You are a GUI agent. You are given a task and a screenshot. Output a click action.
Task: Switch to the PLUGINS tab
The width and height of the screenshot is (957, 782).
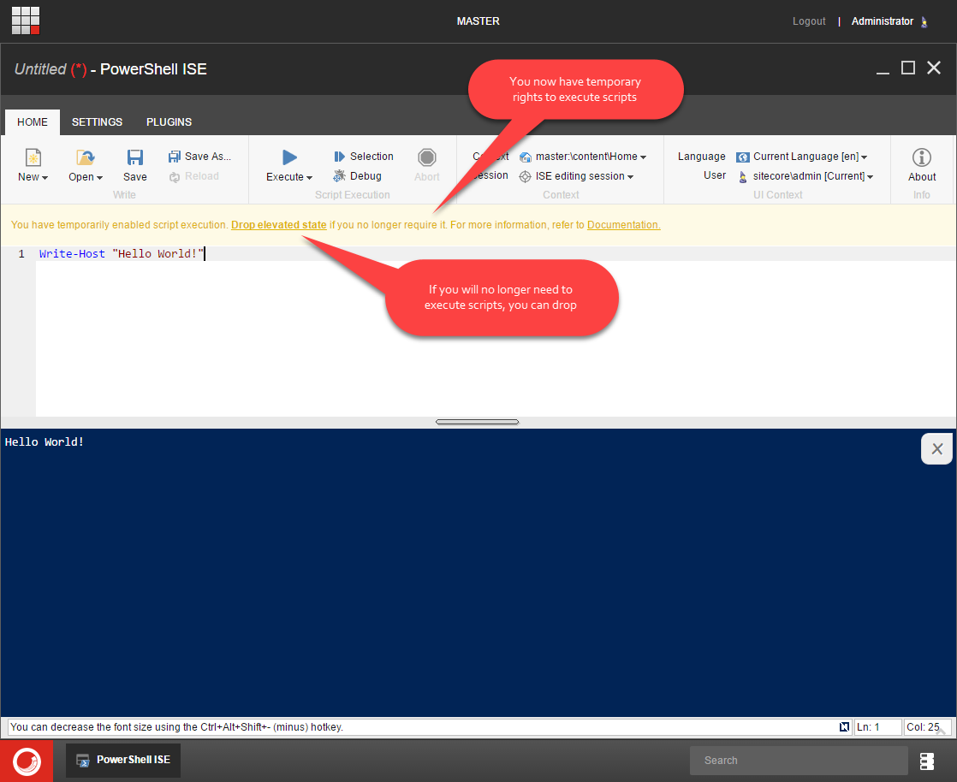point(169,122)
